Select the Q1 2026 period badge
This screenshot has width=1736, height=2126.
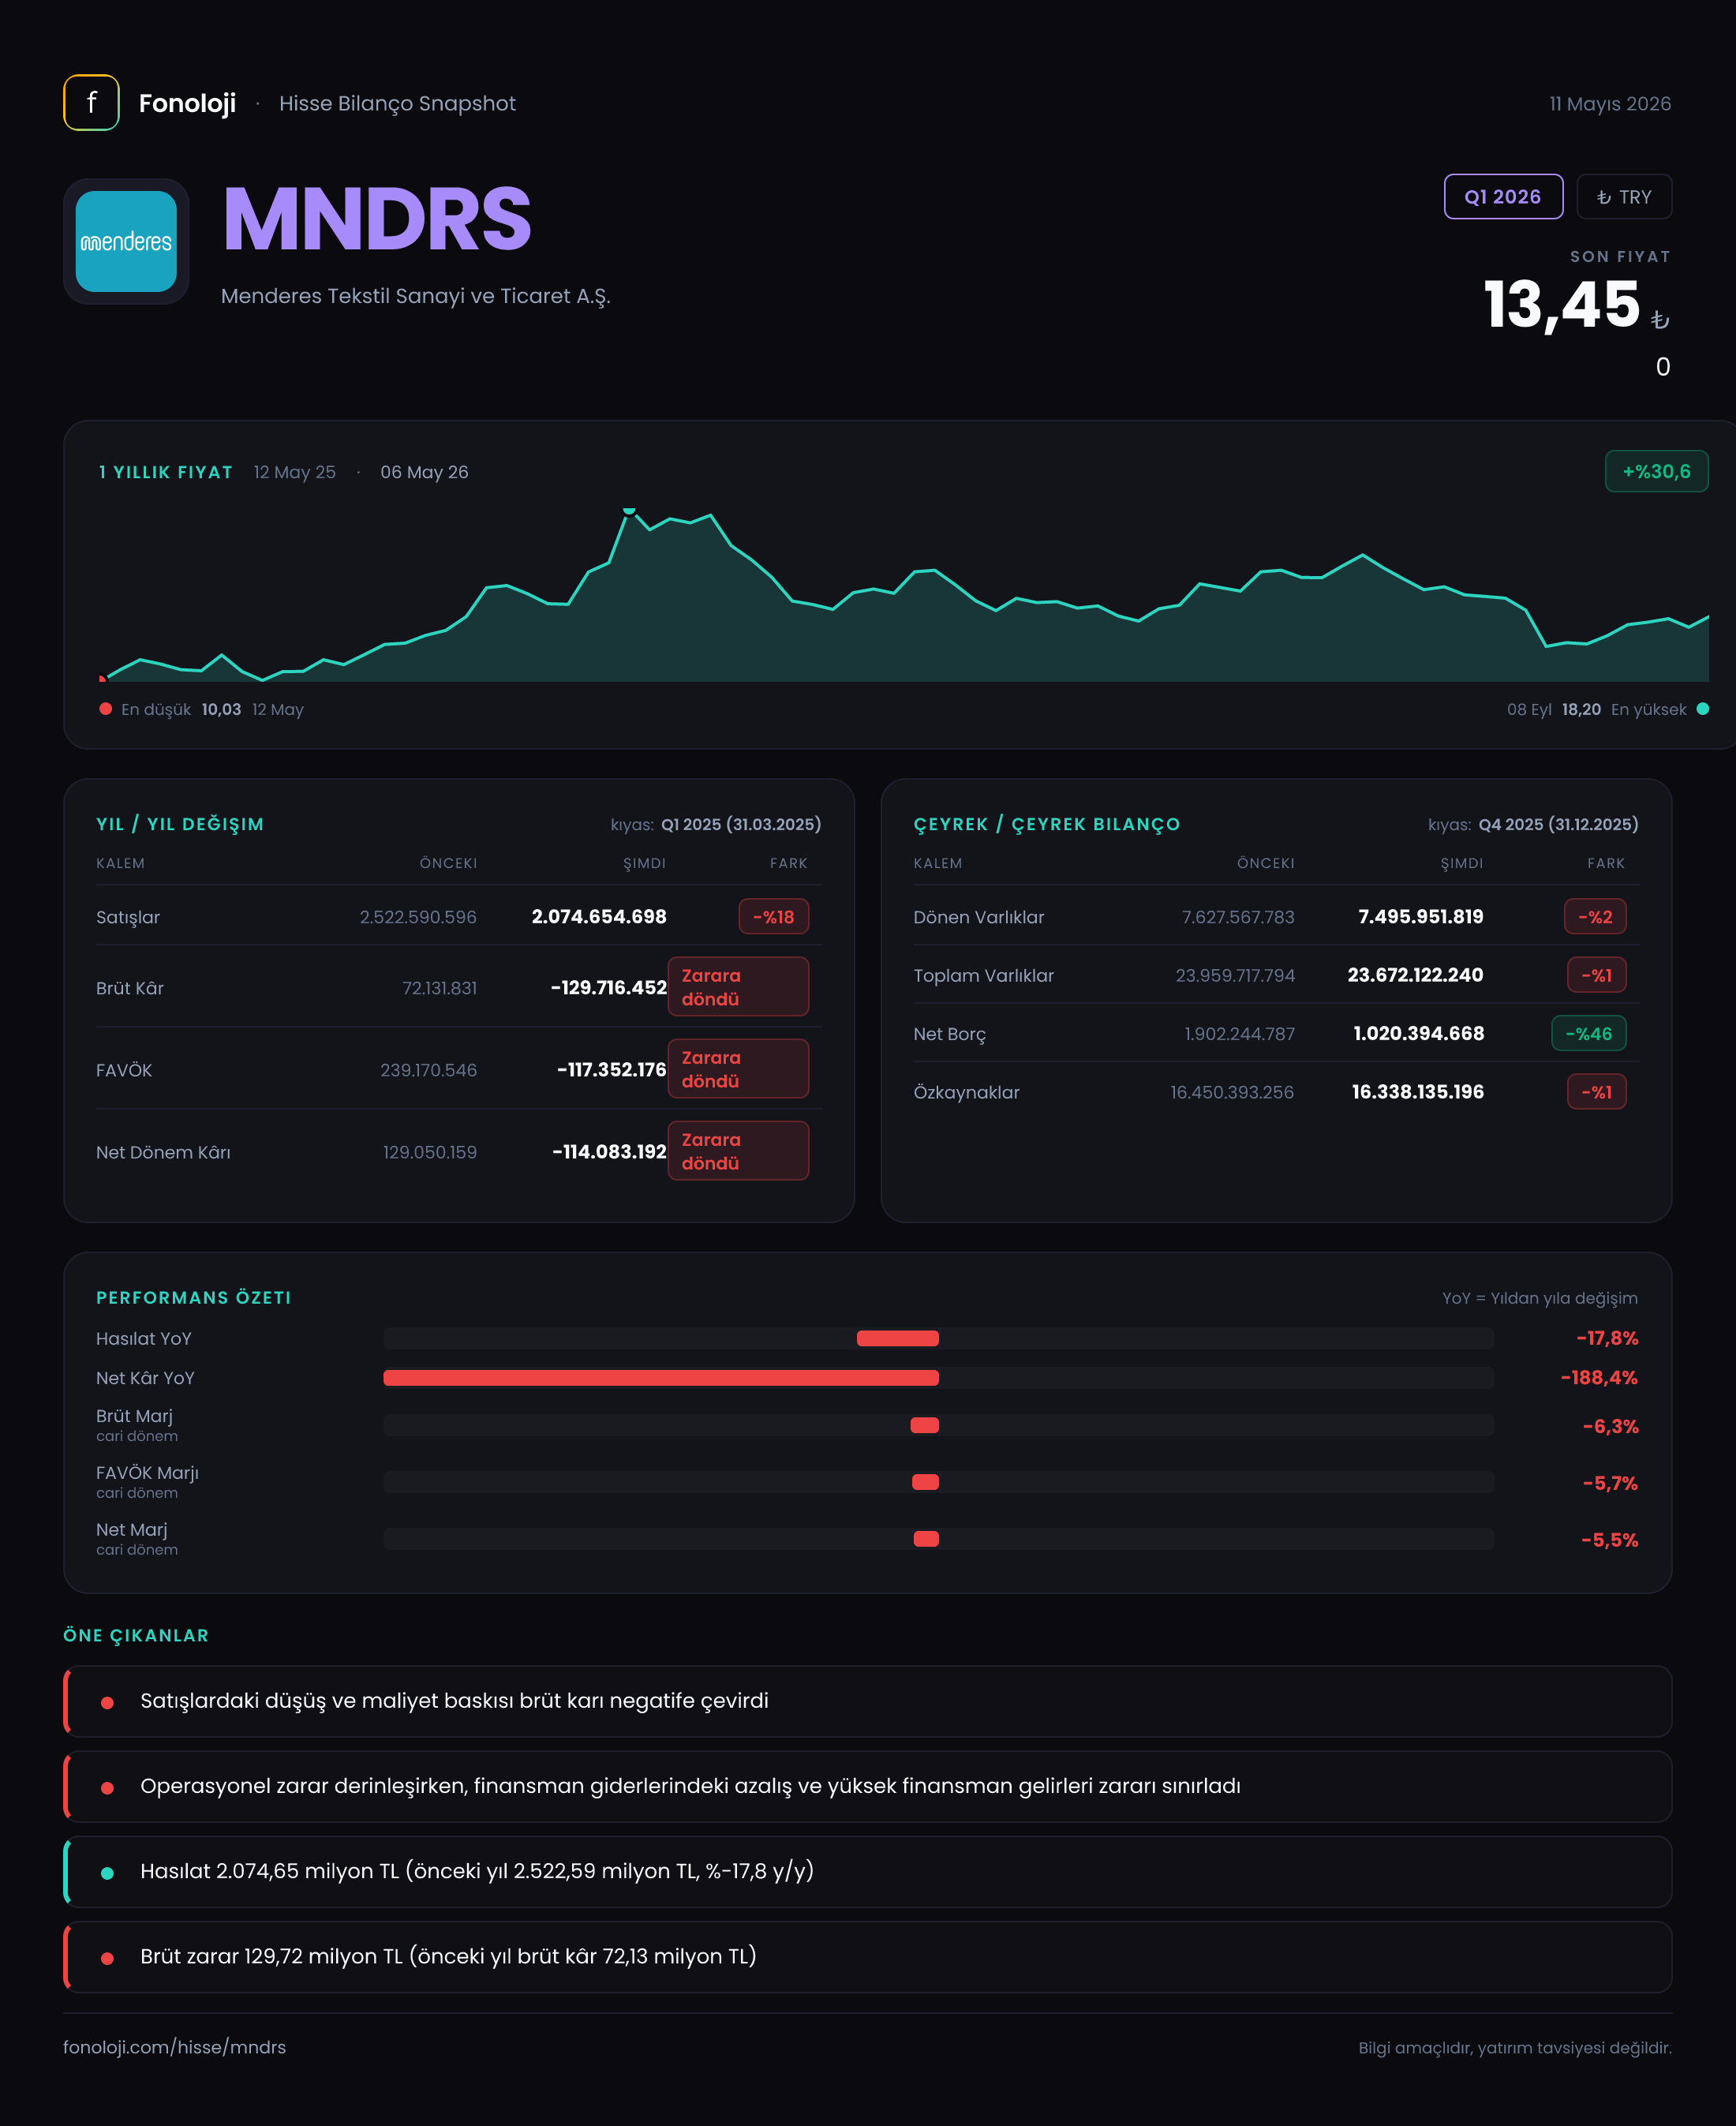pyautogui.click(x=1503, y=197)
